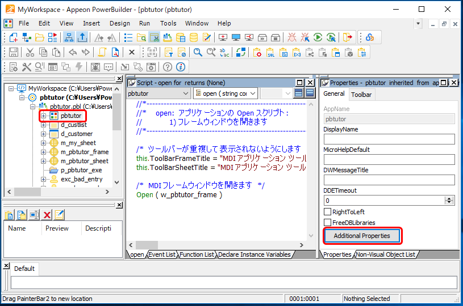This screenshot has height=306, width=463.
Task: Open the Declare Instance Variables tab
Action: coord(255,254)
